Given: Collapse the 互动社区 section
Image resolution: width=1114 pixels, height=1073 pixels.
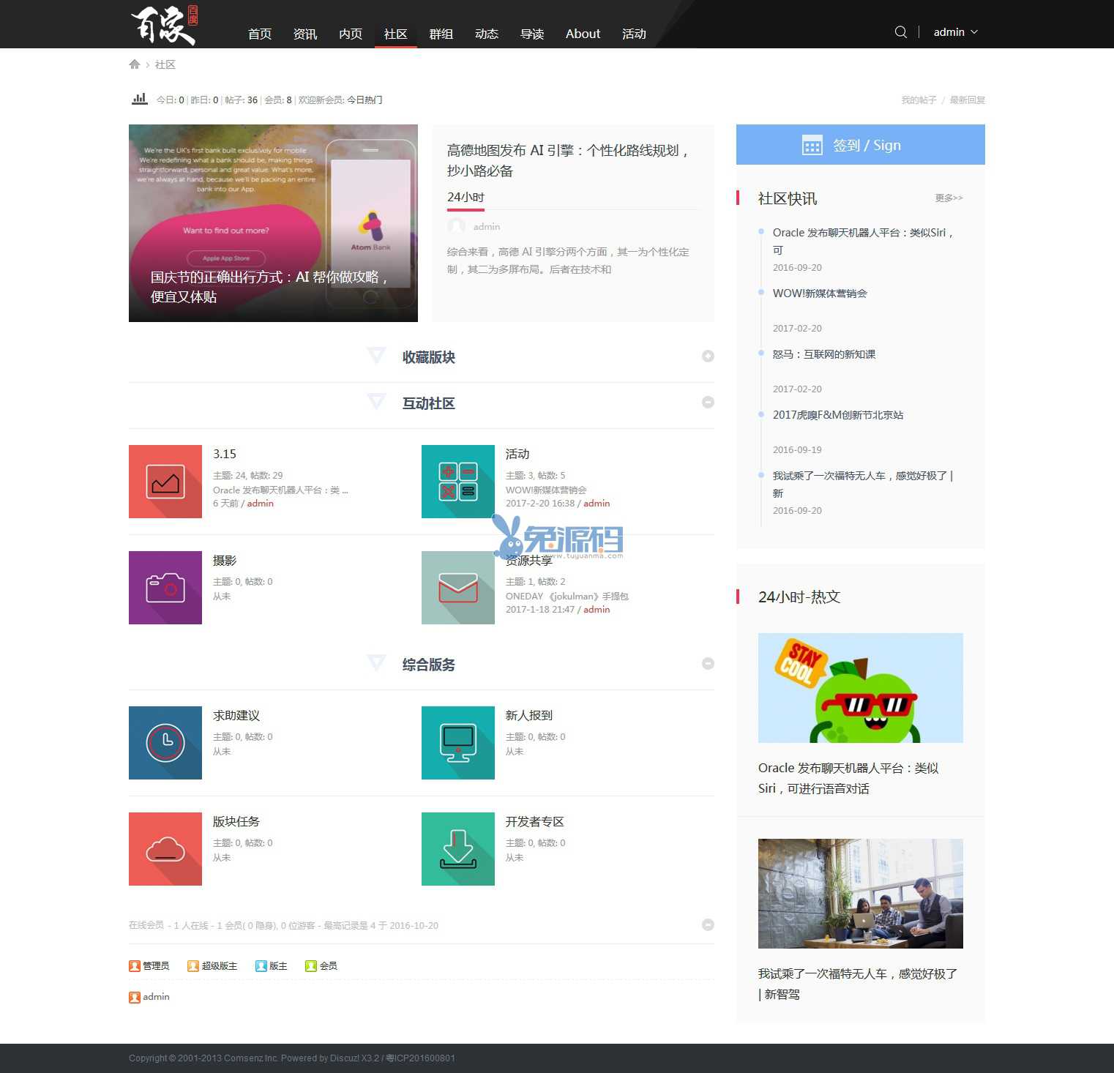Looking at the screenshot, I should tap(708, 403).
